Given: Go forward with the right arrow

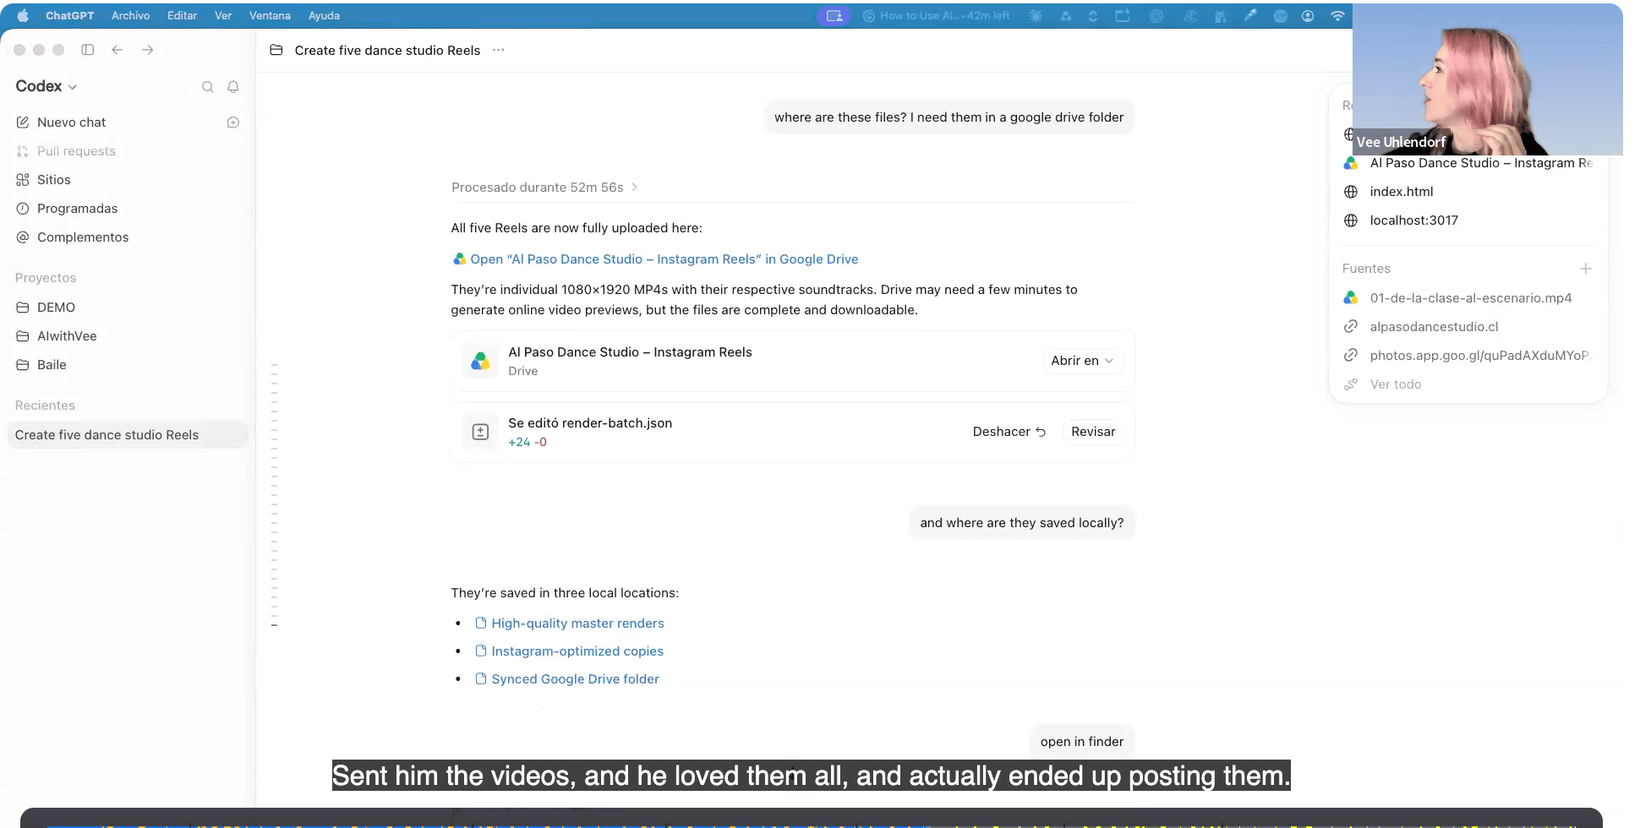Looking at the screenshot, I should [x=148, y=50].
